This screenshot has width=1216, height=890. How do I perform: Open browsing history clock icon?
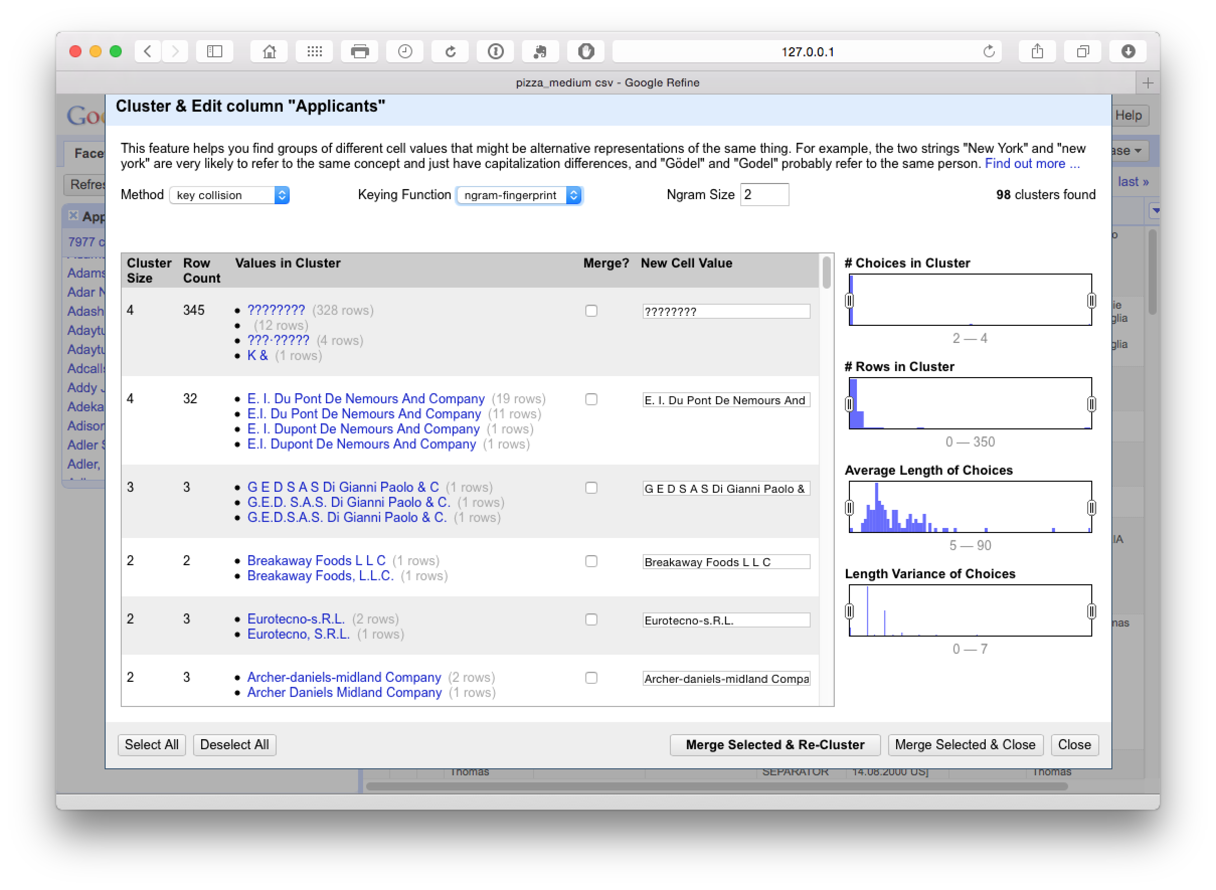[405, 52]
